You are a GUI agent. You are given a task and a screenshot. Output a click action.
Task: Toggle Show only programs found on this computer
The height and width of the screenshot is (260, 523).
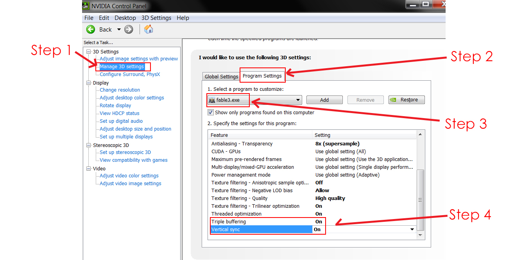(x=211, y=112)
